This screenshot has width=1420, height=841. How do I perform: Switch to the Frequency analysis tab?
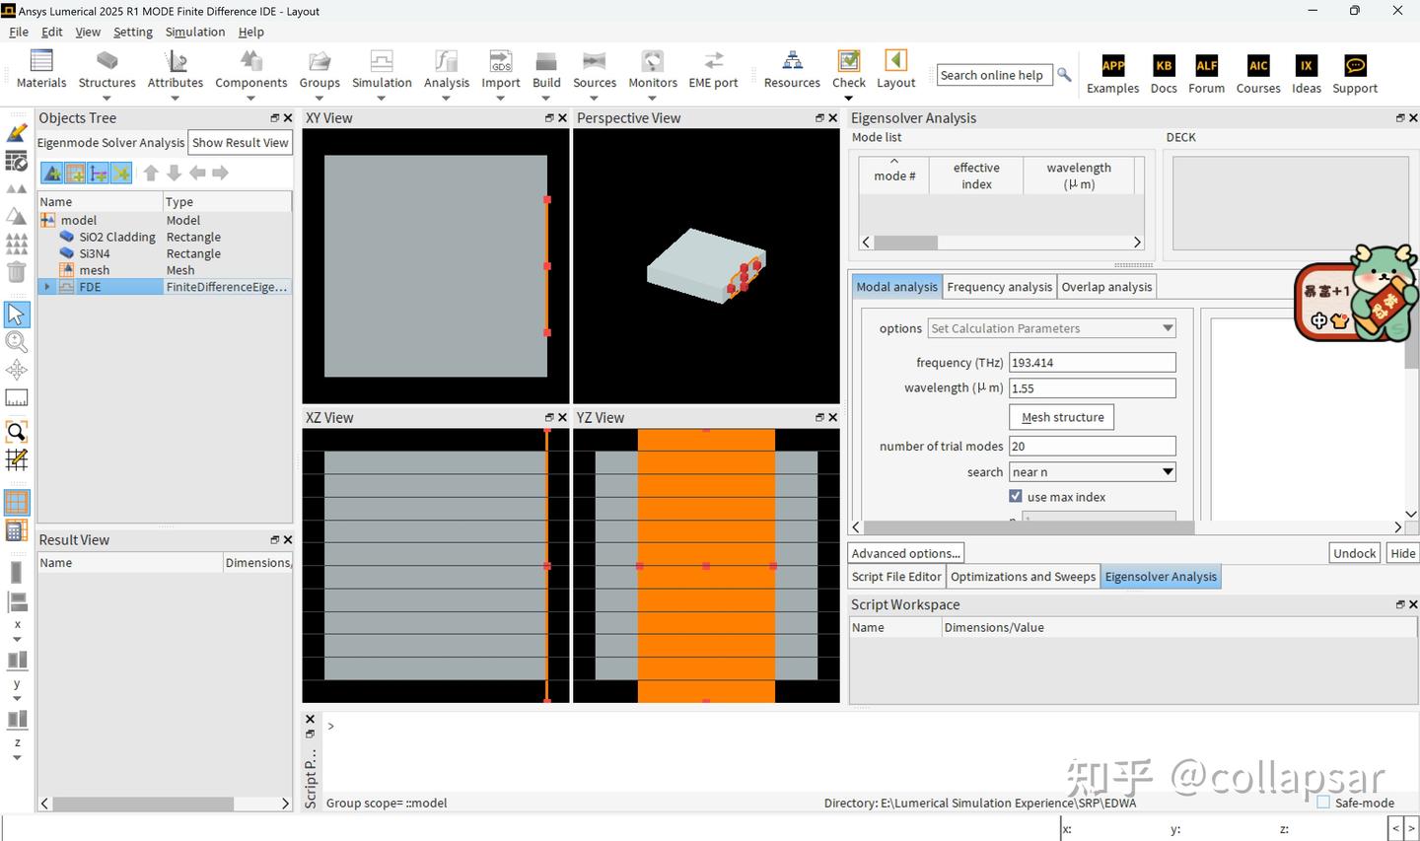(x=999, y=286)
